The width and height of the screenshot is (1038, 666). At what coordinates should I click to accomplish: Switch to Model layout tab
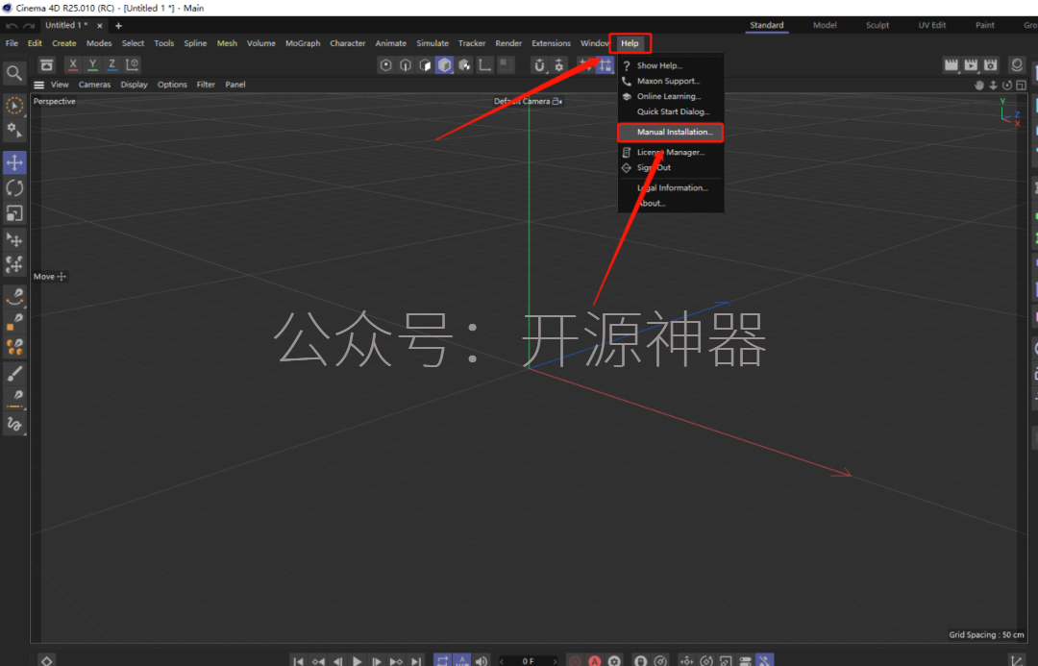[825, 25]
